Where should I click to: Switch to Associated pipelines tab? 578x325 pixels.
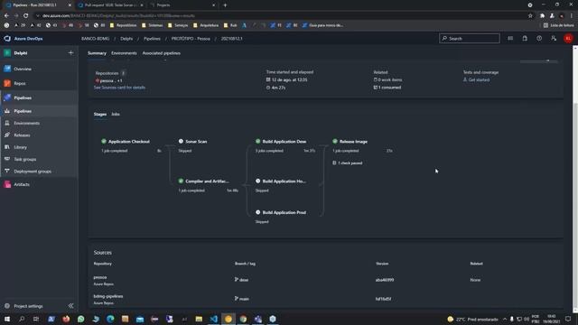(x=161, y=53)
